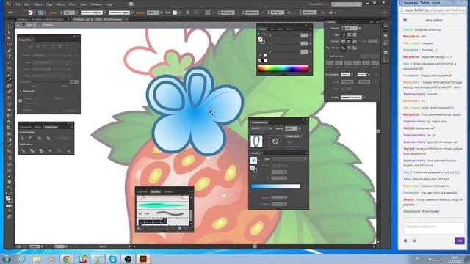Select the Selection tool in the toolbar
The width and height of the screenshot is (470, 264).
(x=9, y=26)
